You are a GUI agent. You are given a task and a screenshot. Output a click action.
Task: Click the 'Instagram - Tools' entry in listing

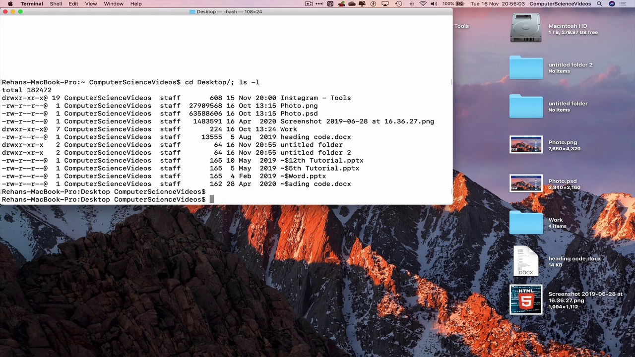coord(316,98)
